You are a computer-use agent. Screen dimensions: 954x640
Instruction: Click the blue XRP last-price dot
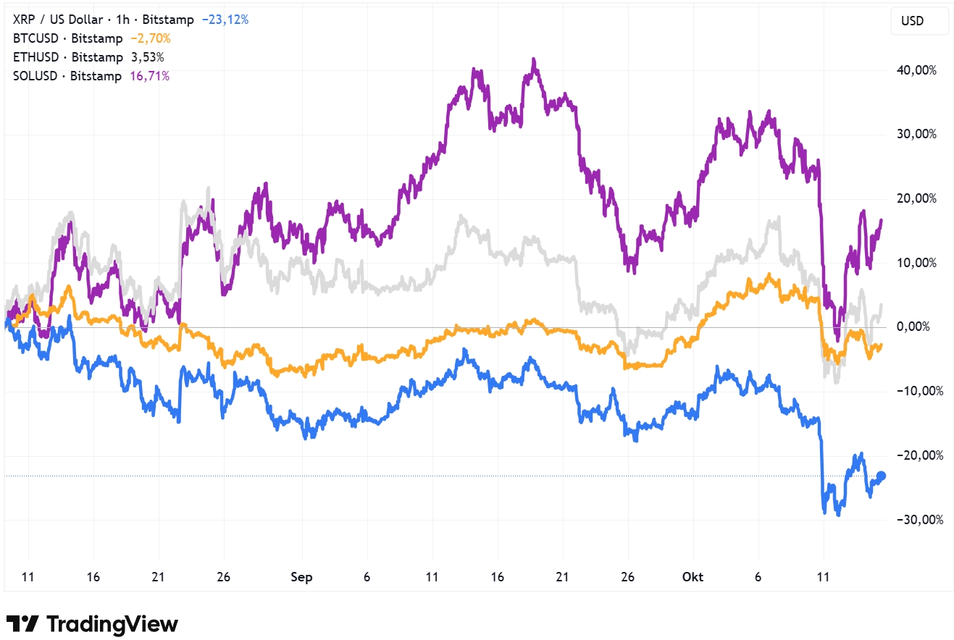coord(881,476)
